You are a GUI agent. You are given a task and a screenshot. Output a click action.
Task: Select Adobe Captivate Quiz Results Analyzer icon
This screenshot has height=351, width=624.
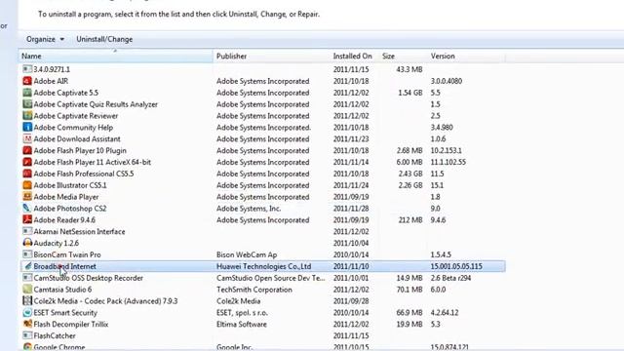click(27, 104)
